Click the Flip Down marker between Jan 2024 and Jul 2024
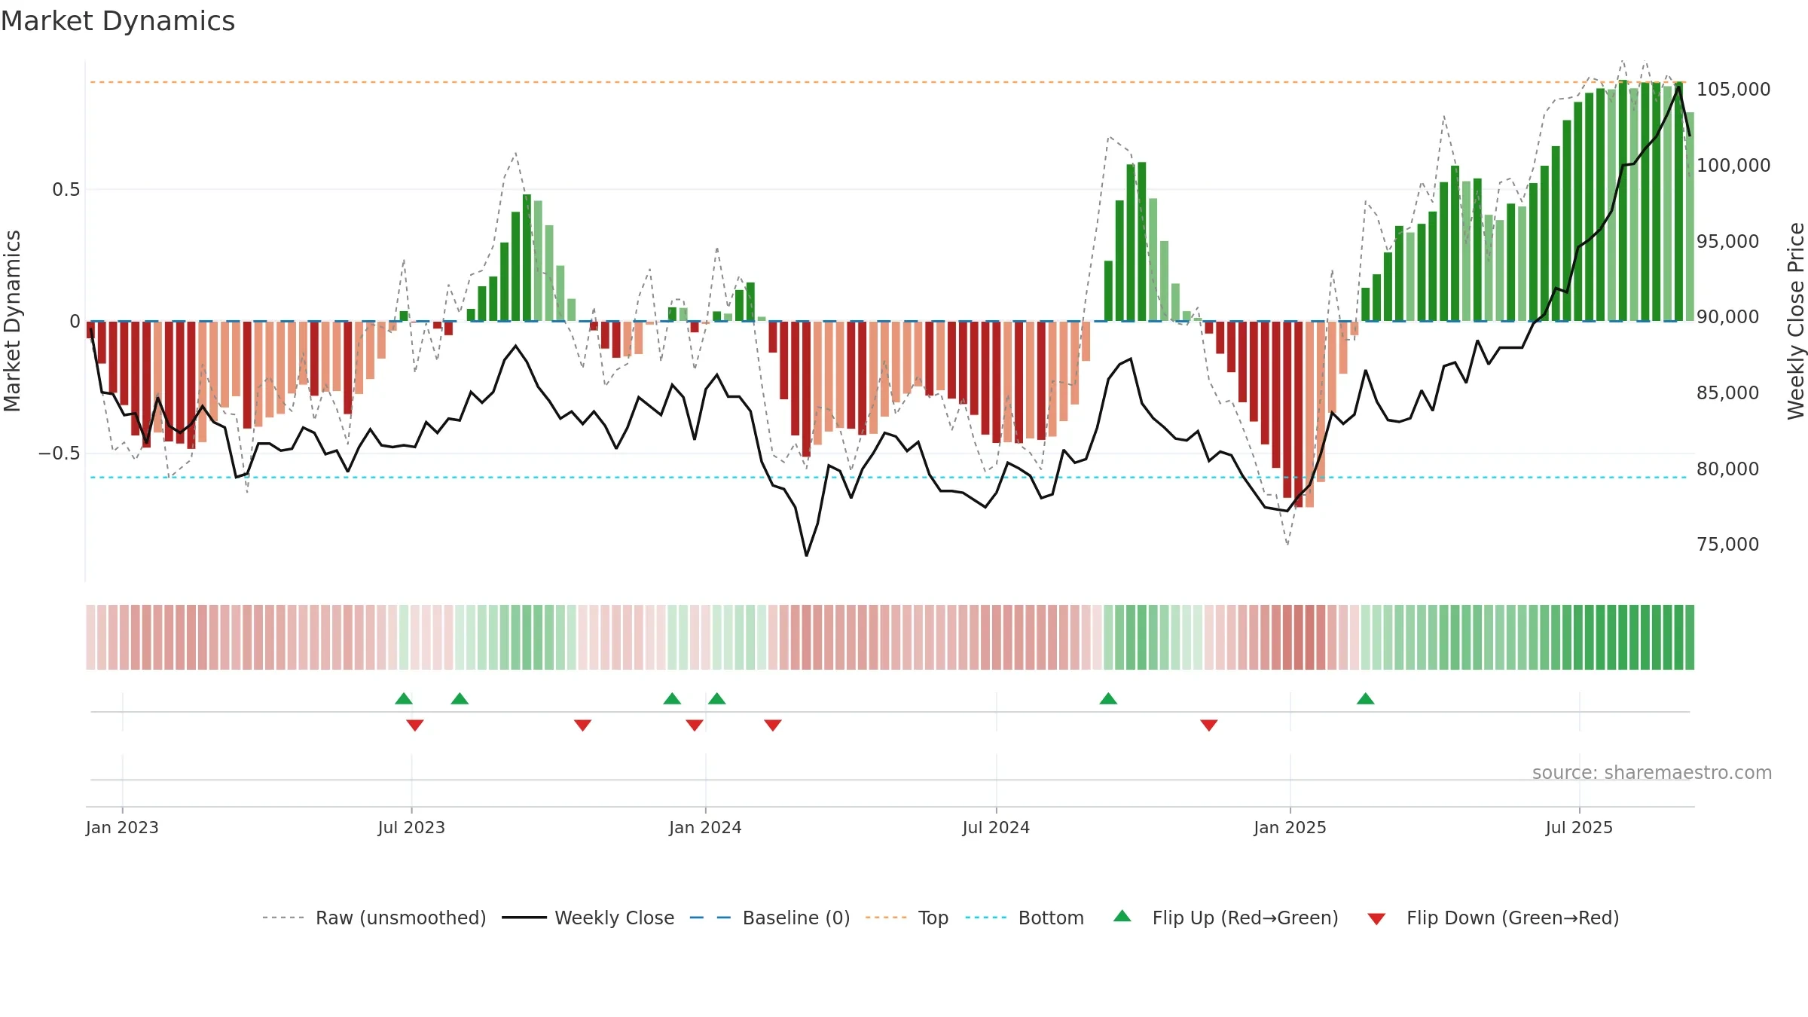 click(x=773, y=725)
